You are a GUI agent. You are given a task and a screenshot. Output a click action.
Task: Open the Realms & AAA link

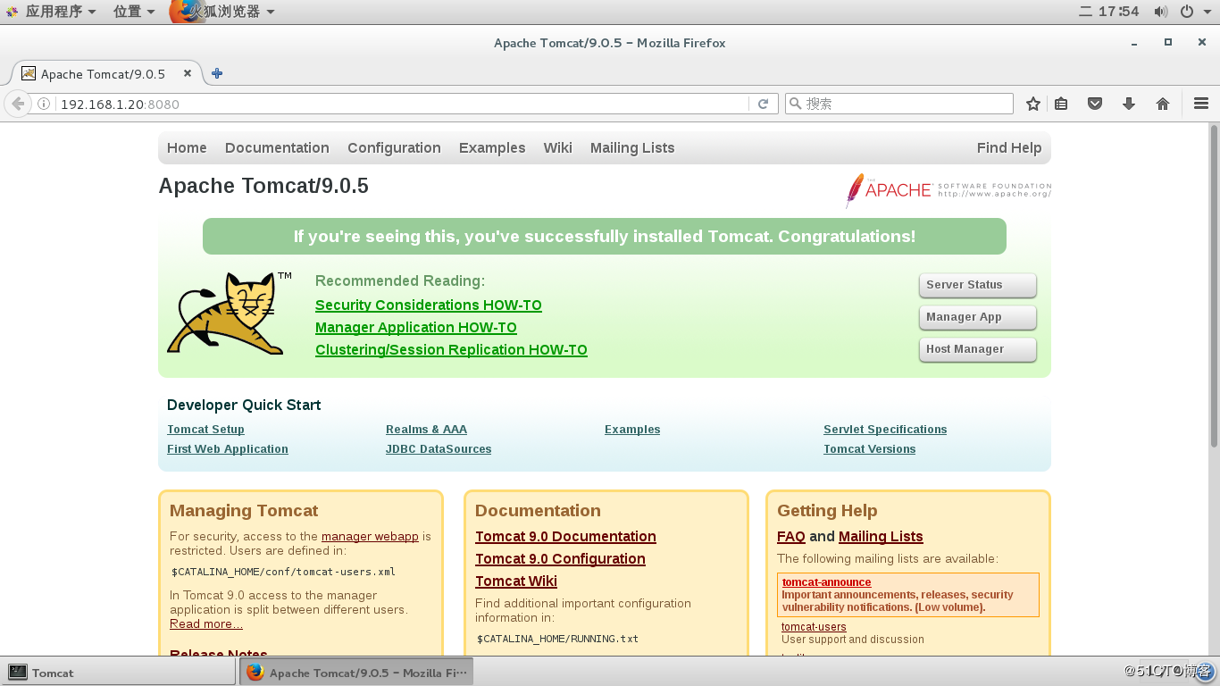pyautogui.click(x=426, y=430)
